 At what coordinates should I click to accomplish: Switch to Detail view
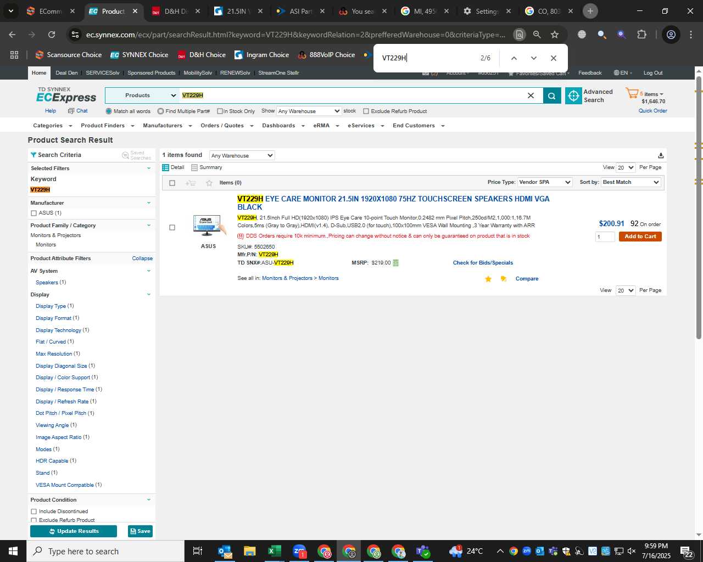(174, 167)
